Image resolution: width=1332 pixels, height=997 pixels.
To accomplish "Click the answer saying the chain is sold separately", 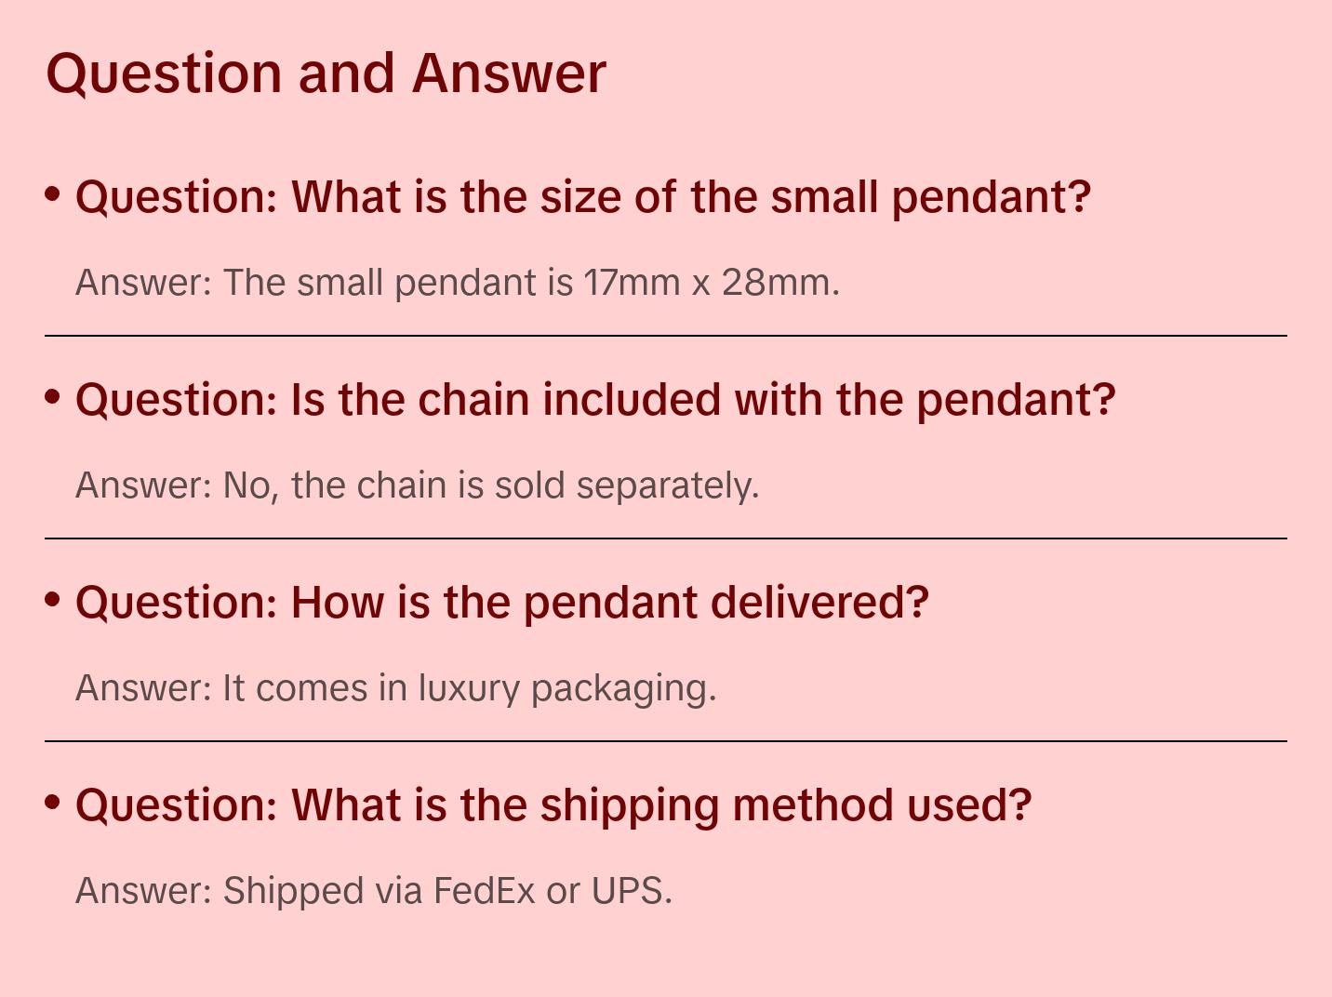I will 417,485.
